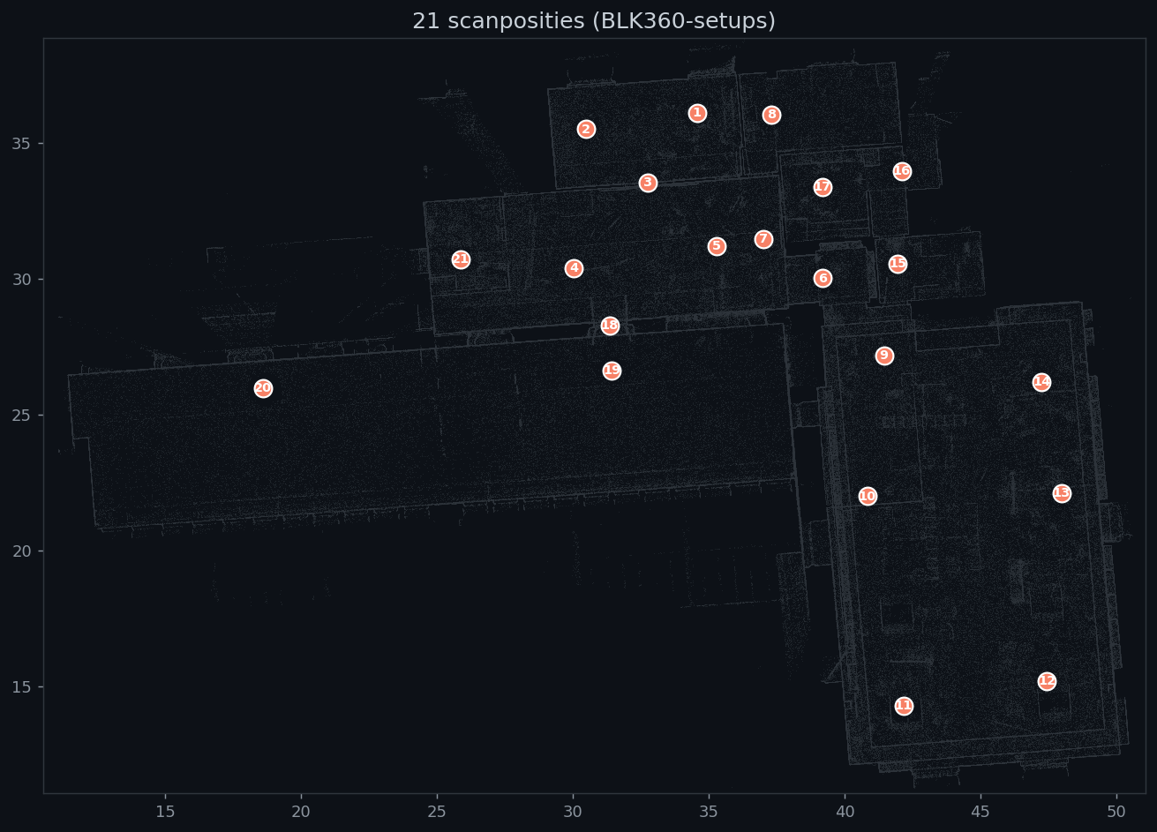
Task: Click the chart title '21 scanposities (BLK360-setups)'
Action: click(x=594, y=21)
